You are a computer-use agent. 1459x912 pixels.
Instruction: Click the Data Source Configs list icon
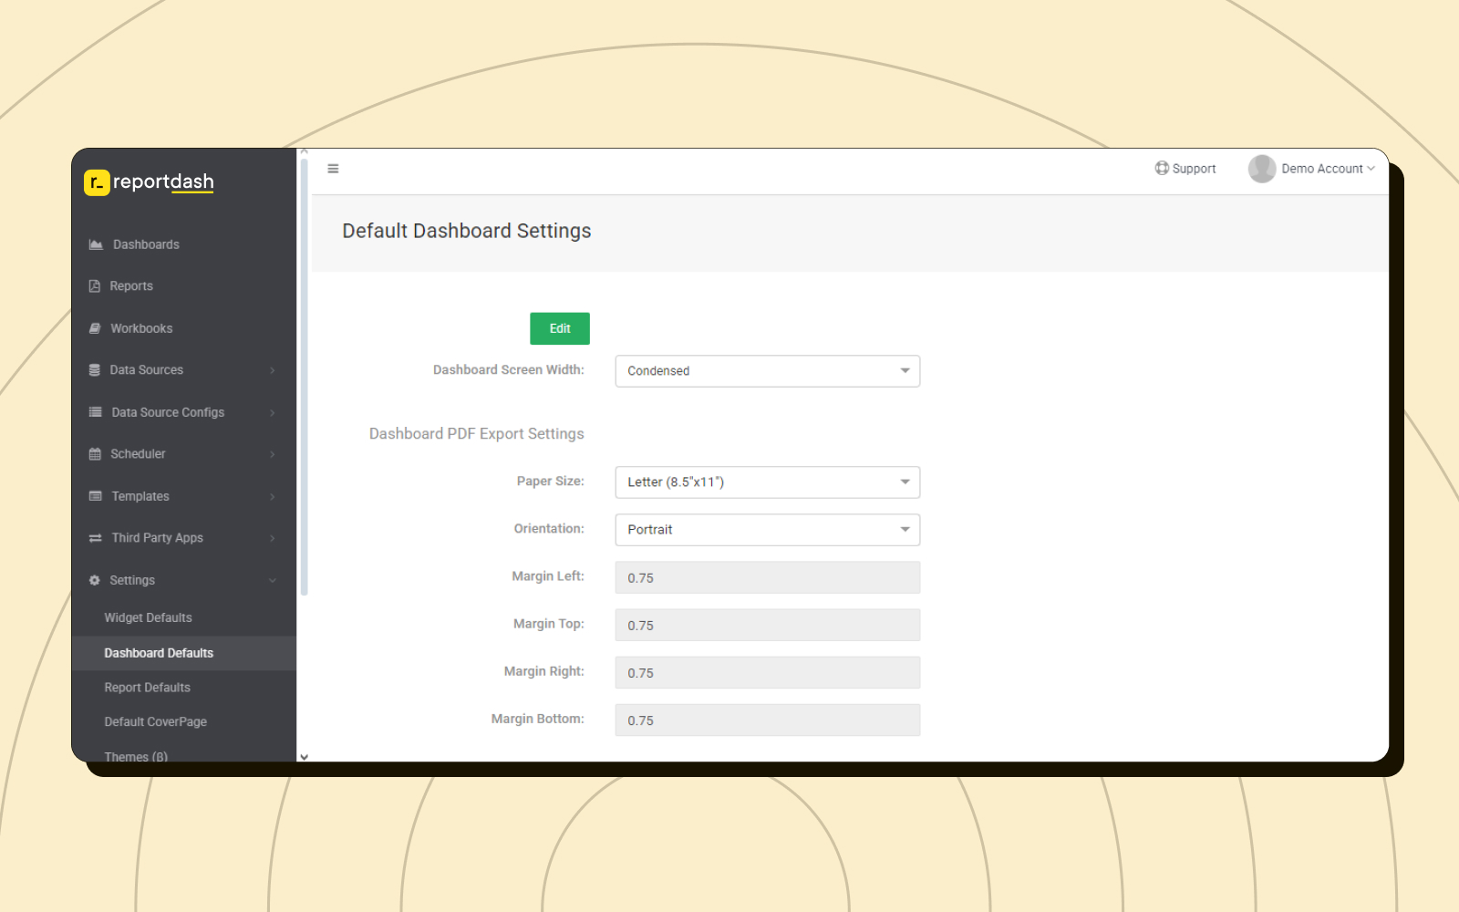click(96, 412)
